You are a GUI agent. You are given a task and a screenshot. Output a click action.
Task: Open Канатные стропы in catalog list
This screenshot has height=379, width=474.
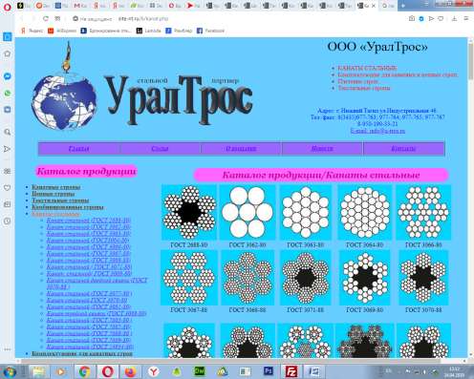point(56,187)
